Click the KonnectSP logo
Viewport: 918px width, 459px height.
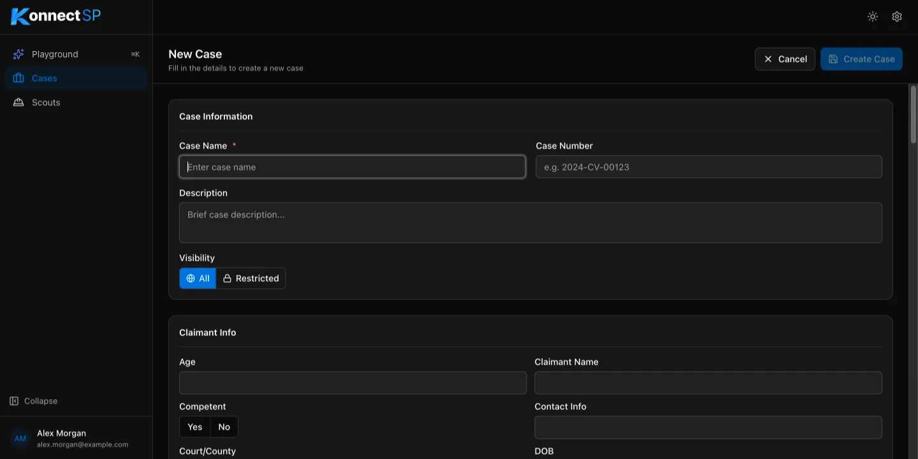(x=56, y=16)
